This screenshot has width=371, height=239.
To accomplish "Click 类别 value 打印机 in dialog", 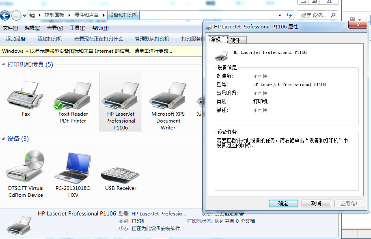I will click(x=260, y=101).
